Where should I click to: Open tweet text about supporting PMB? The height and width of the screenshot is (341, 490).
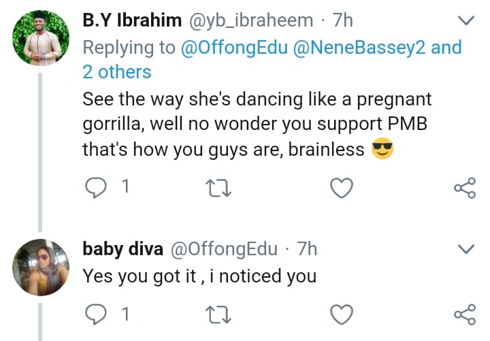coord(257,125)
